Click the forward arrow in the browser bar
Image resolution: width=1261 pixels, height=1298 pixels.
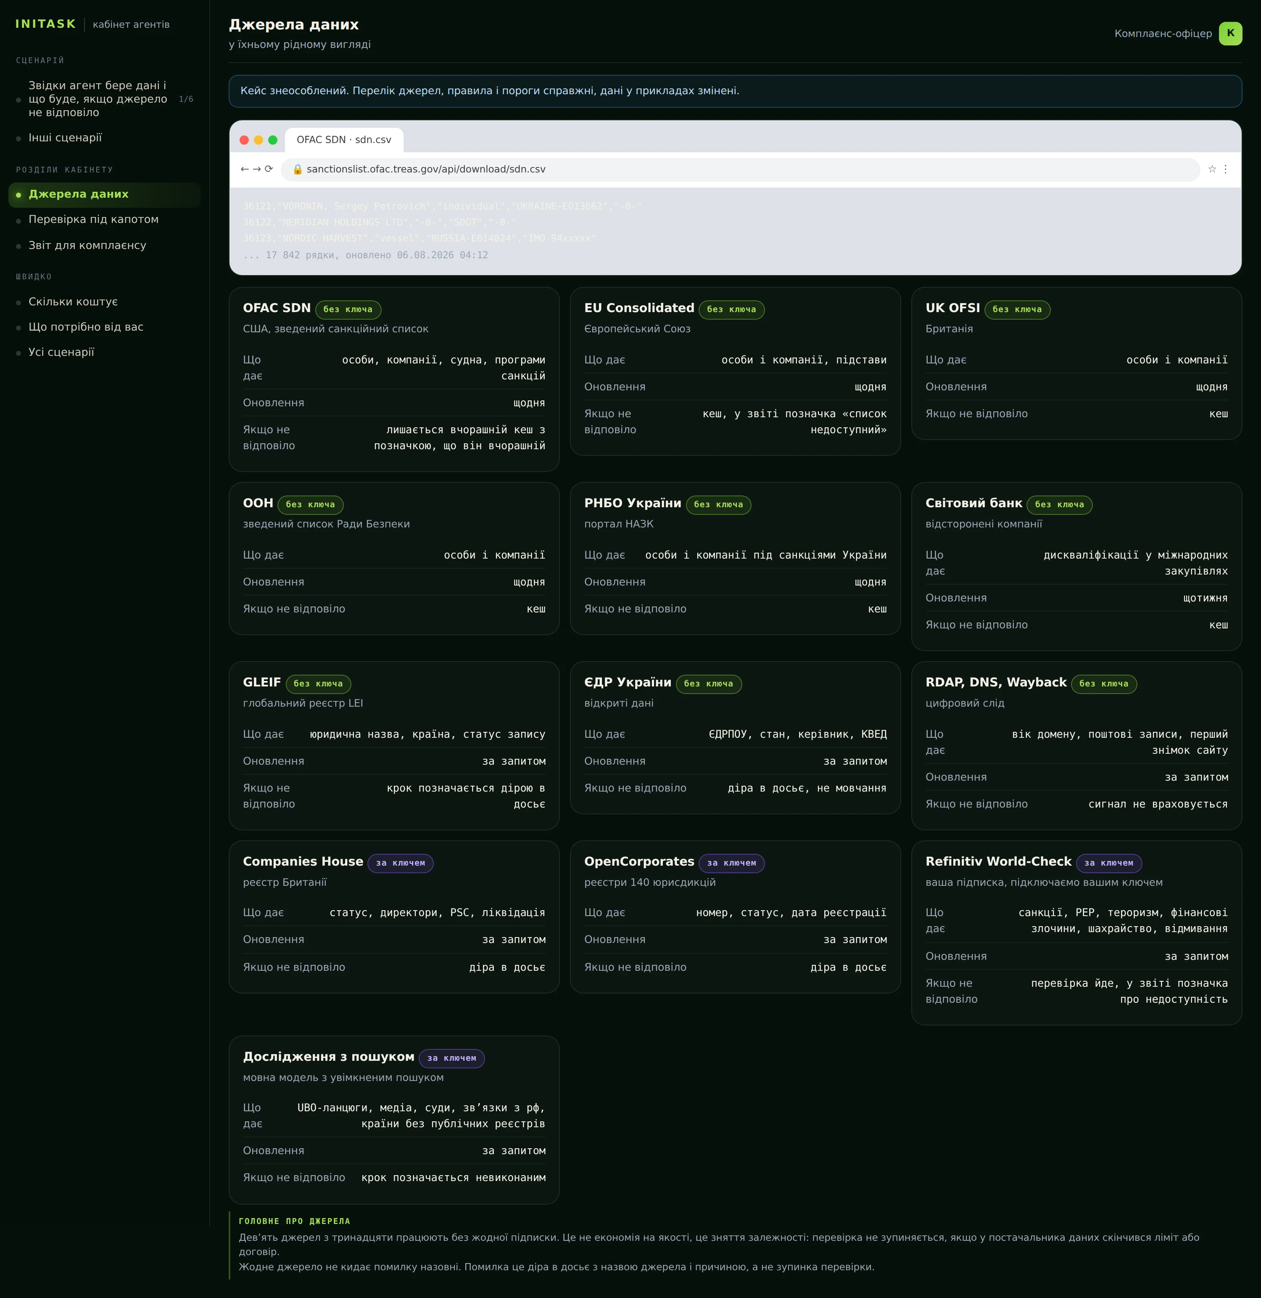point(257,169)
